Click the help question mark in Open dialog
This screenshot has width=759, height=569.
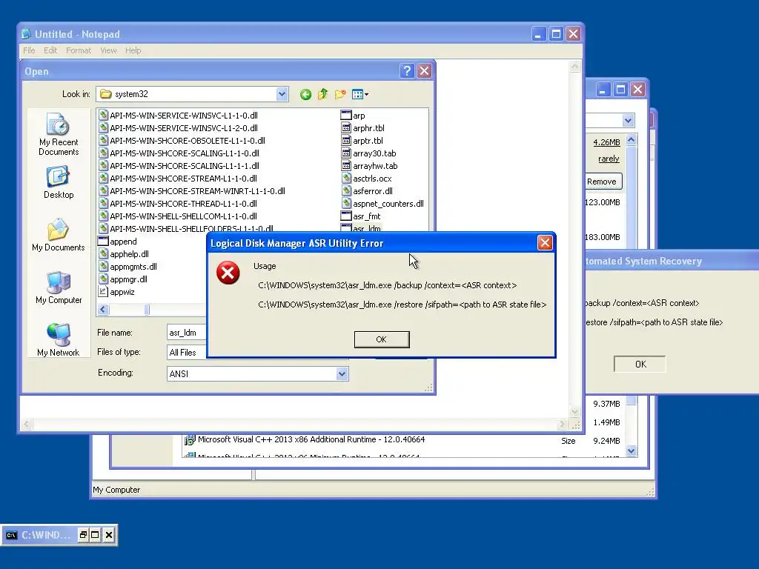coord(407,71)
